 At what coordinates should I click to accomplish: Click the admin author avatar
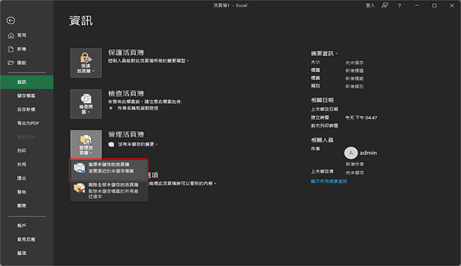click(351, 153)
